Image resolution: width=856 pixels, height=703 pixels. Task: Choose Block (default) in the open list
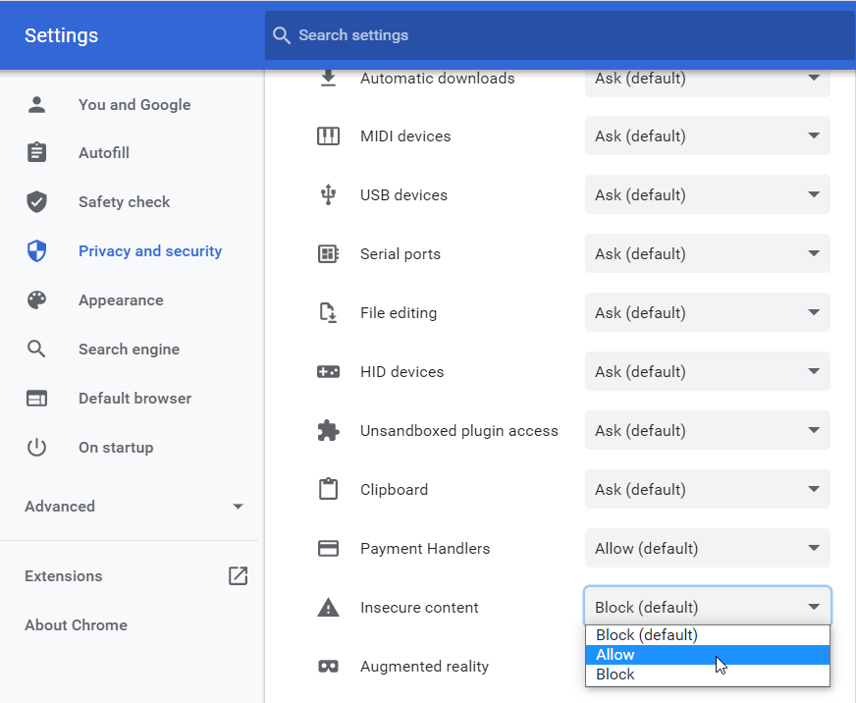[x=708, y=635]
